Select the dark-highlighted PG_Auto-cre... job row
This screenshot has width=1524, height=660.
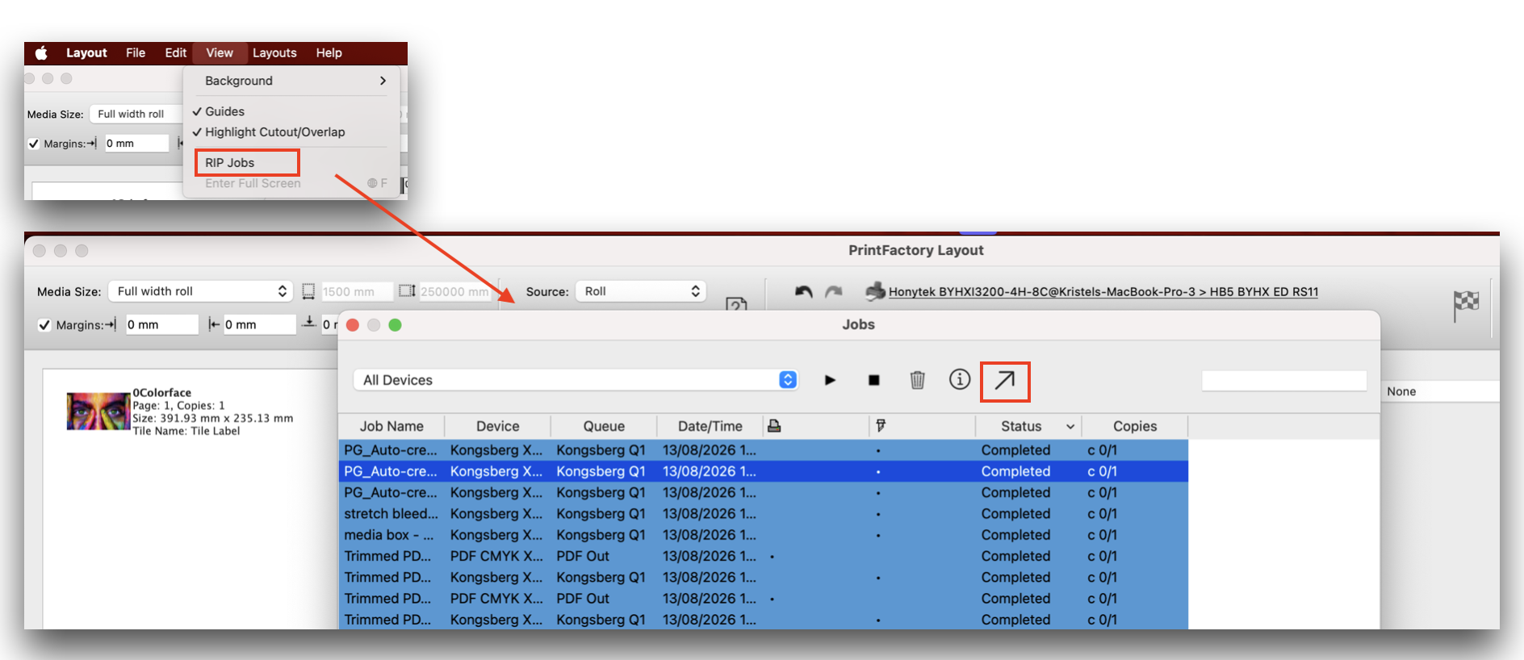[x=763, y=471]
